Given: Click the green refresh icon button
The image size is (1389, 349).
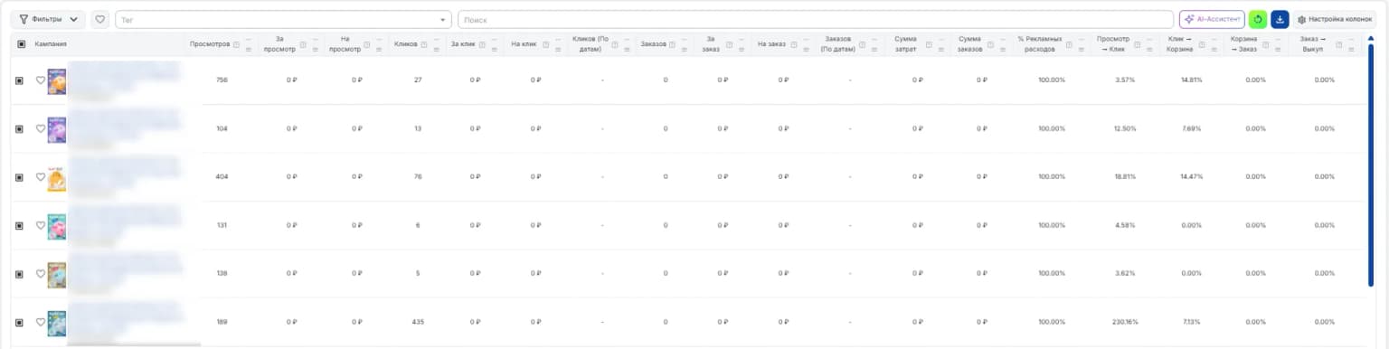Looking at the screenshot, I should point(1258,19).
